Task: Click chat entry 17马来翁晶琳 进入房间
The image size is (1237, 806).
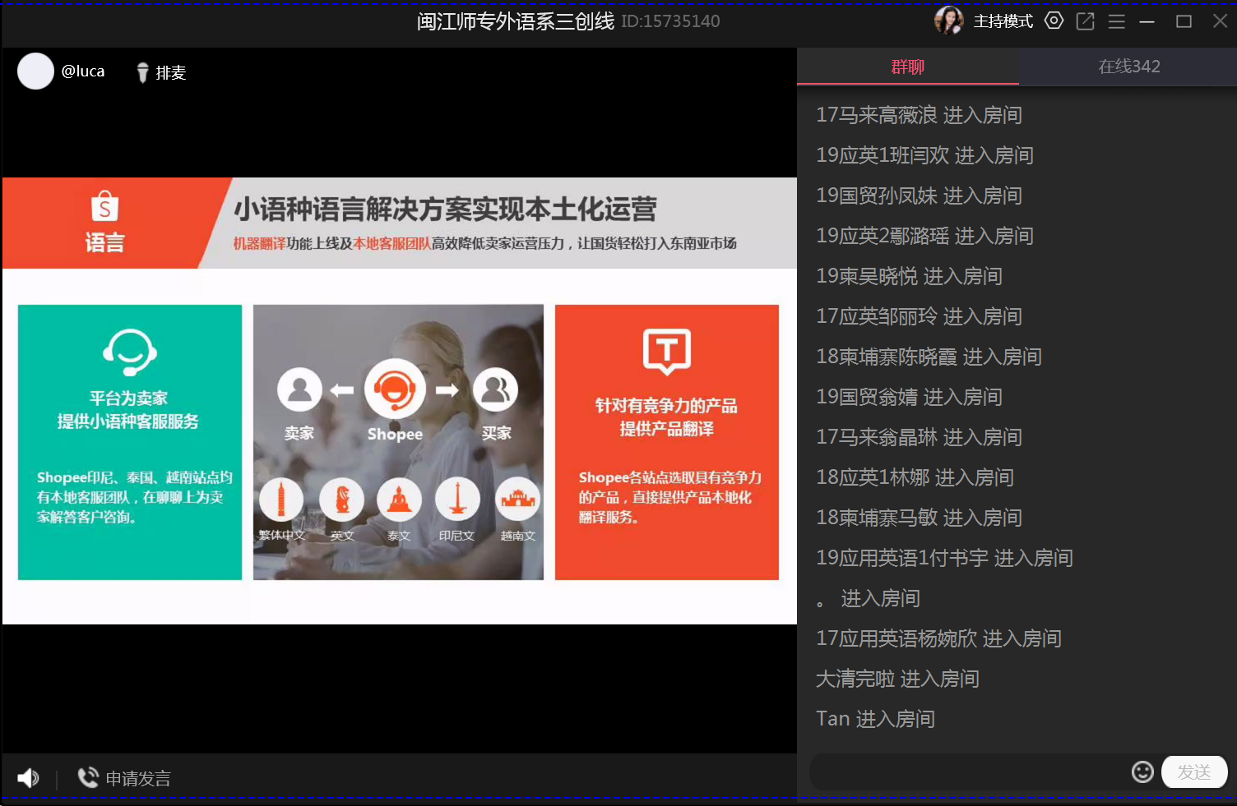Action: (x=919, y=437)
